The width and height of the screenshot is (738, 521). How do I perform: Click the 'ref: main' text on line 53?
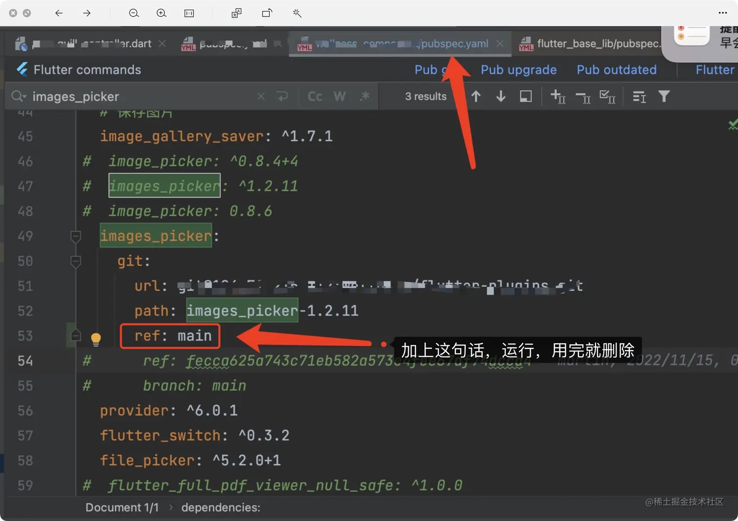click(x=173, y=336)
